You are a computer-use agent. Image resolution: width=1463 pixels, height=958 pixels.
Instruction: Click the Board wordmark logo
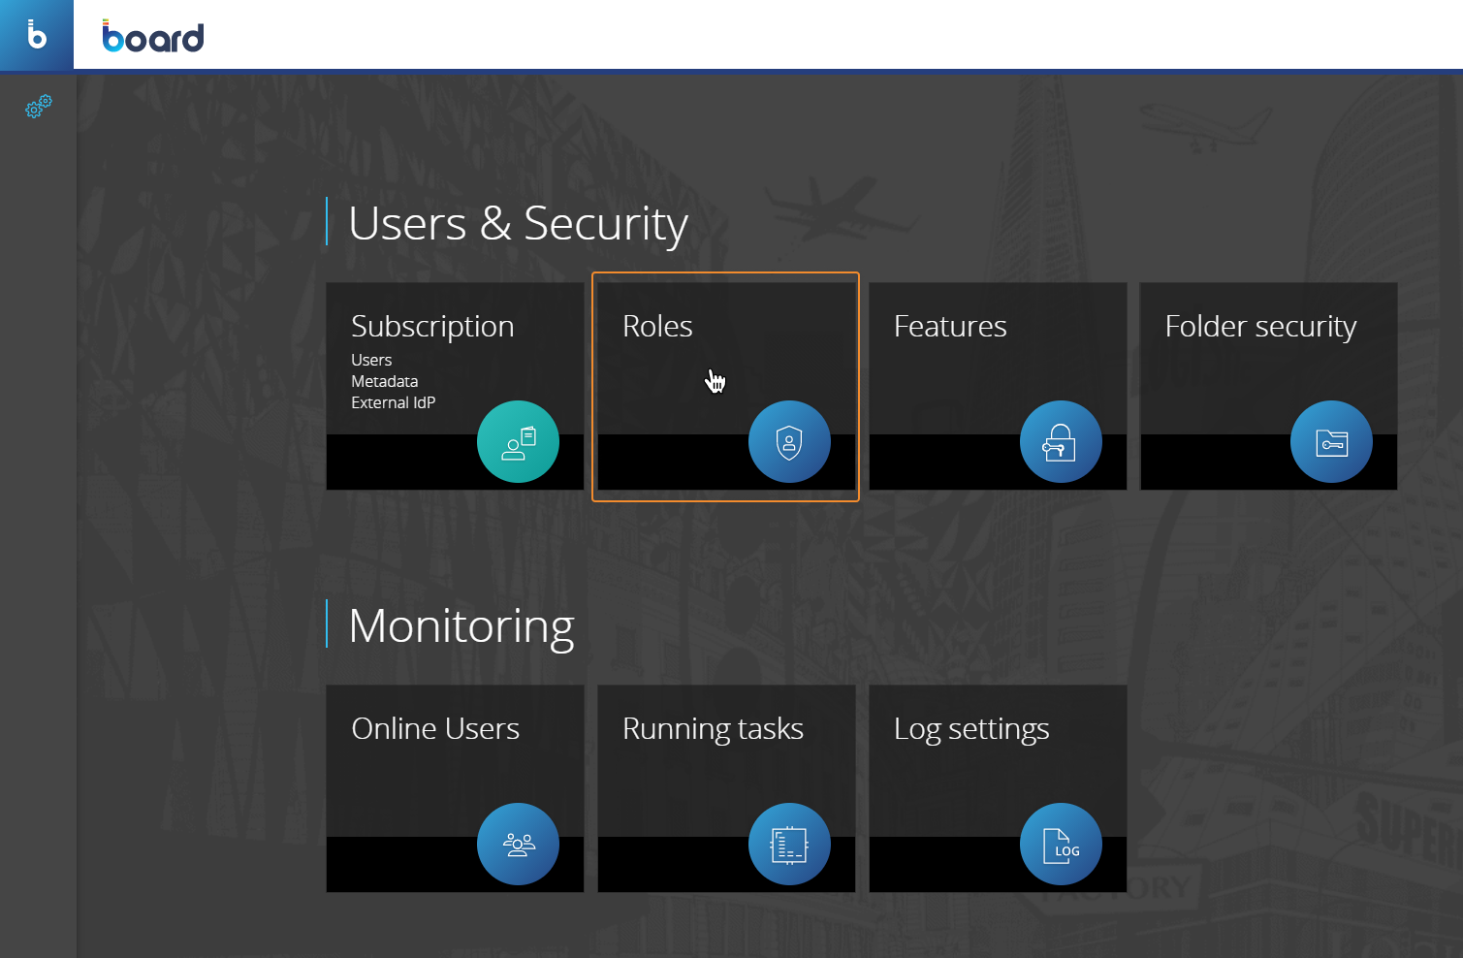pyautogui.click(x=153, y=37)
